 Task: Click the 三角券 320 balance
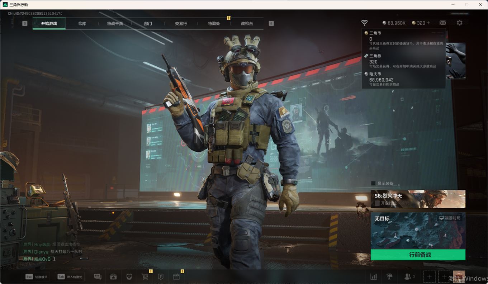point(418,23)
